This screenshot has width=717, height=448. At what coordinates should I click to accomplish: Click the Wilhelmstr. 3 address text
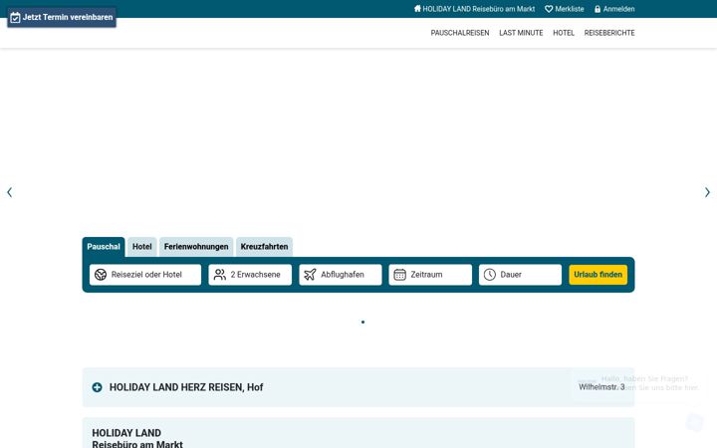[x=601, y=387]
